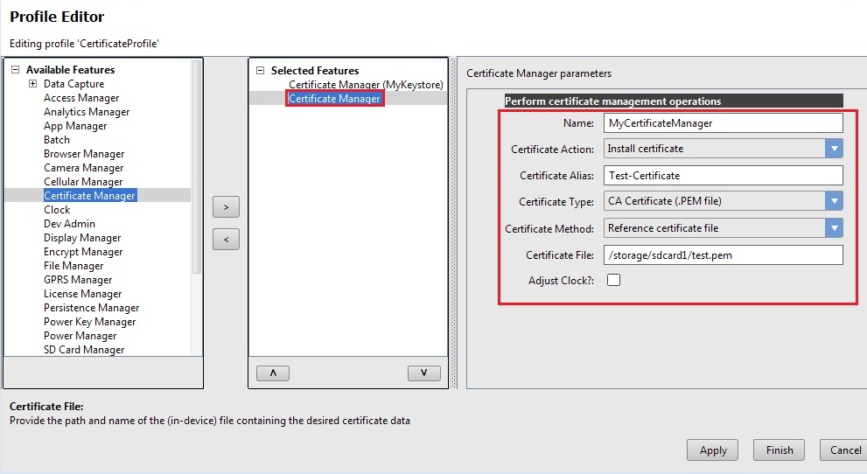The image size is (867, 474).
Task: Collapse the Available Features tree
Action: (15, 70)
